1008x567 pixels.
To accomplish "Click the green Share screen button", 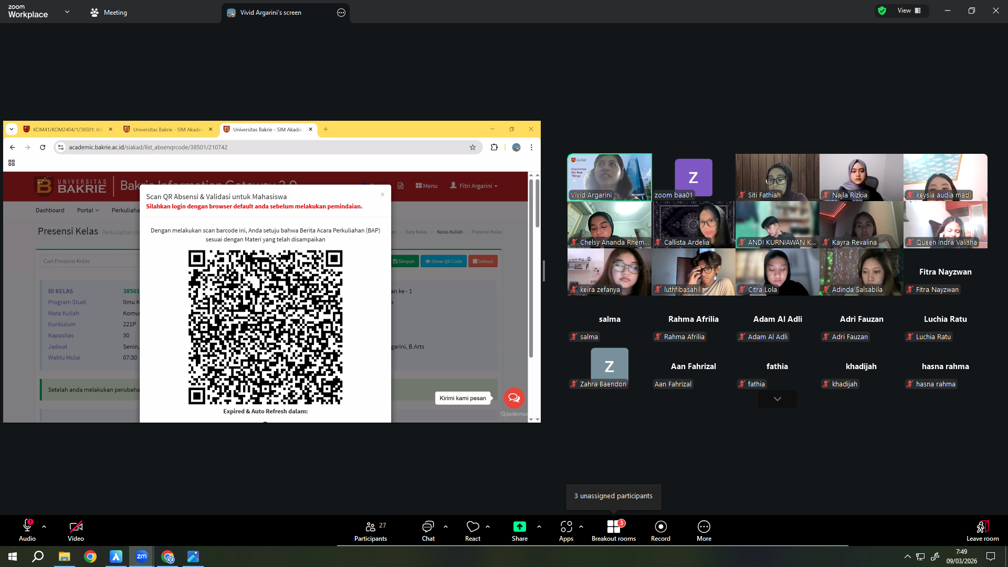I will [x=519, y=527].
